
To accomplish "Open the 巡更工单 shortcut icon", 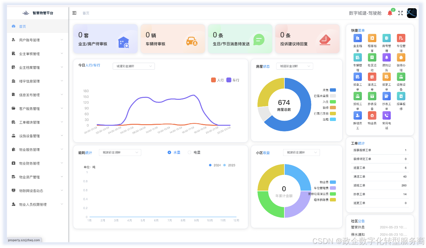I will point(387,77).
